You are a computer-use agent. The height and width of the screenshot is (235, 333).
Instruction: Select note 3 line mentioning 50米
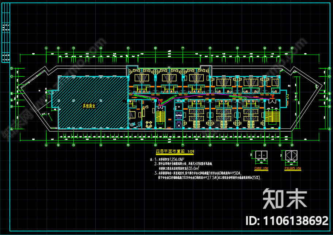pyautogui.click(x=198, y=173)
